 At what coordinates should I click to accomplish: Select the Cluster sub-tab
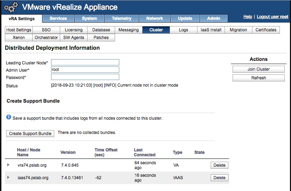point(156,30)
